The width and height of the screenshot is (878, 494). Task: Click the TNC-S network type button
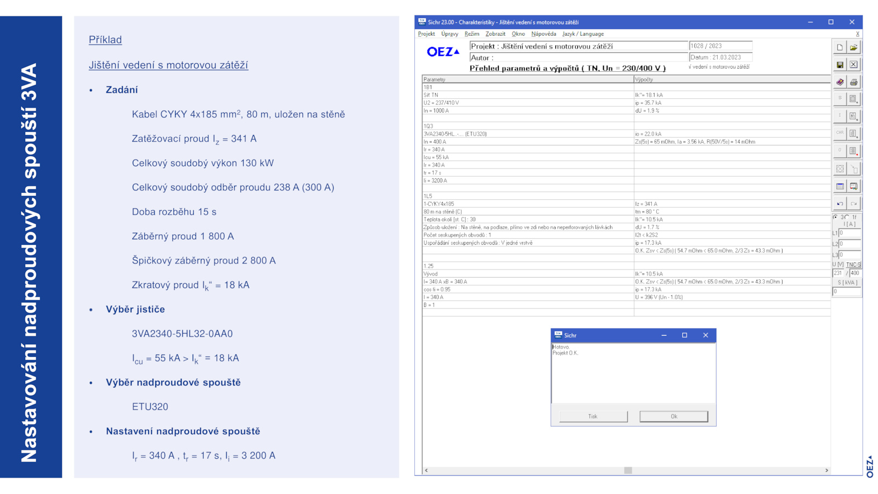coord(853,265)
